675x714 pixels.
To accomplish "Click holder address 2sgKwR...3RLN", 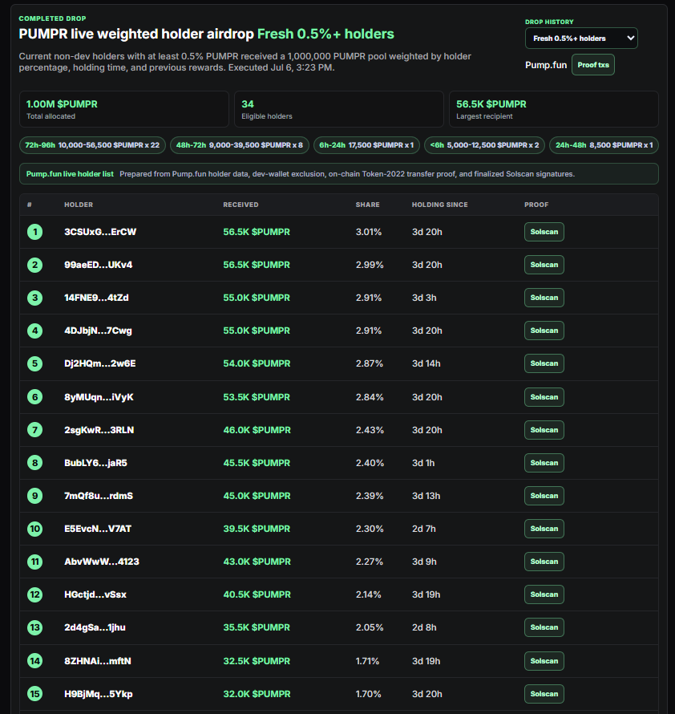I will (x=99, y=430).
